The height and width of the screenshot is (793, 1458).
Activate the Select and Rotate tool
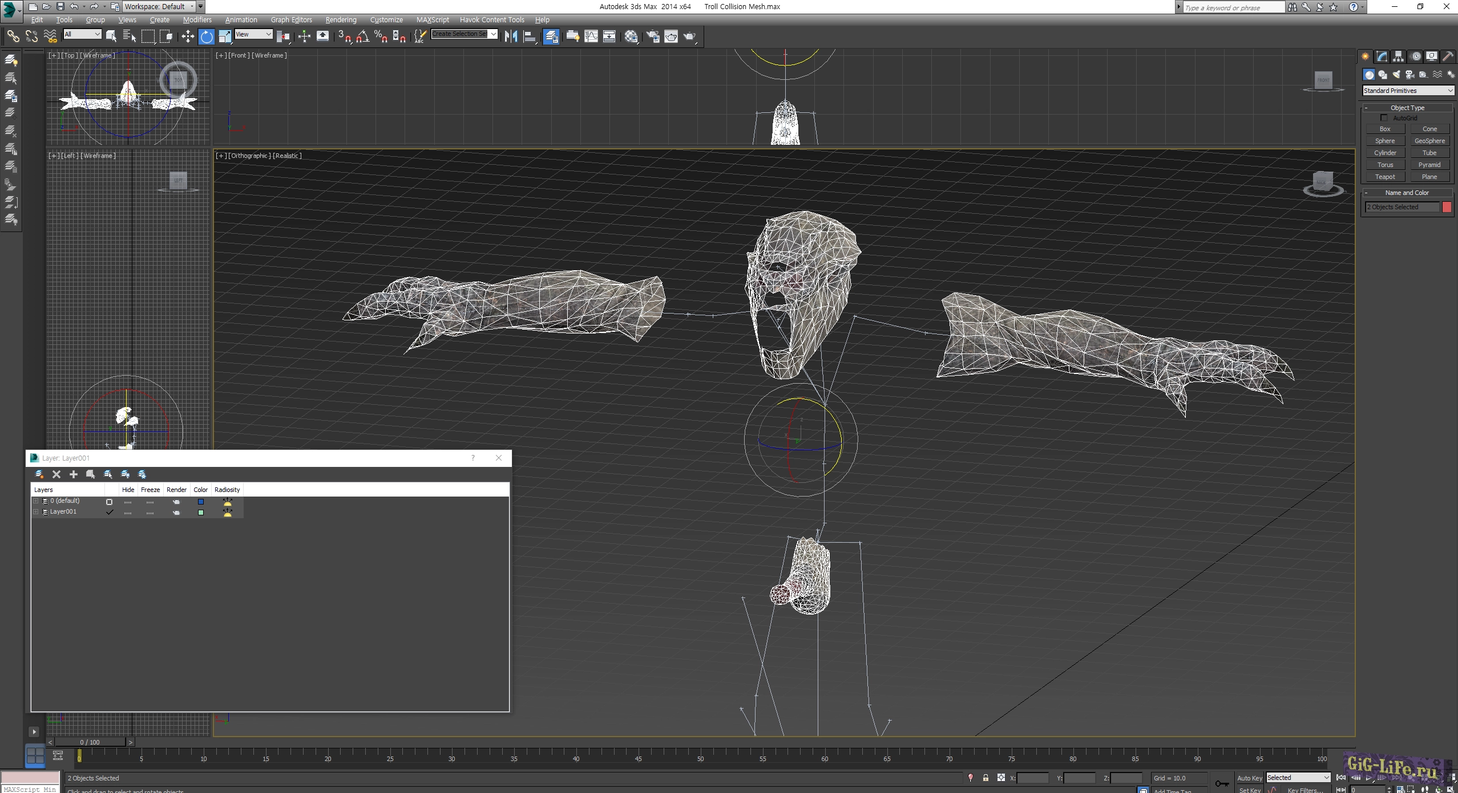(206, 37)
